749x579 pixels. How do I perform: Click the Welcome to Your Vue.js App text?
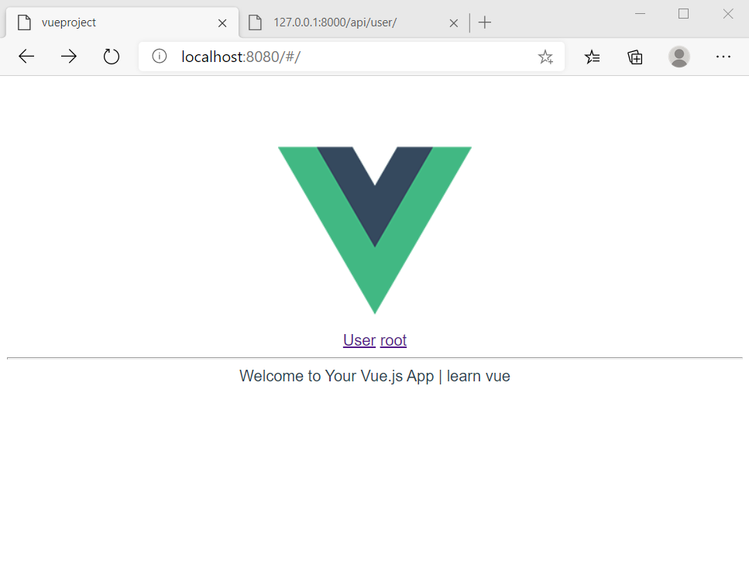coord(337,376)
